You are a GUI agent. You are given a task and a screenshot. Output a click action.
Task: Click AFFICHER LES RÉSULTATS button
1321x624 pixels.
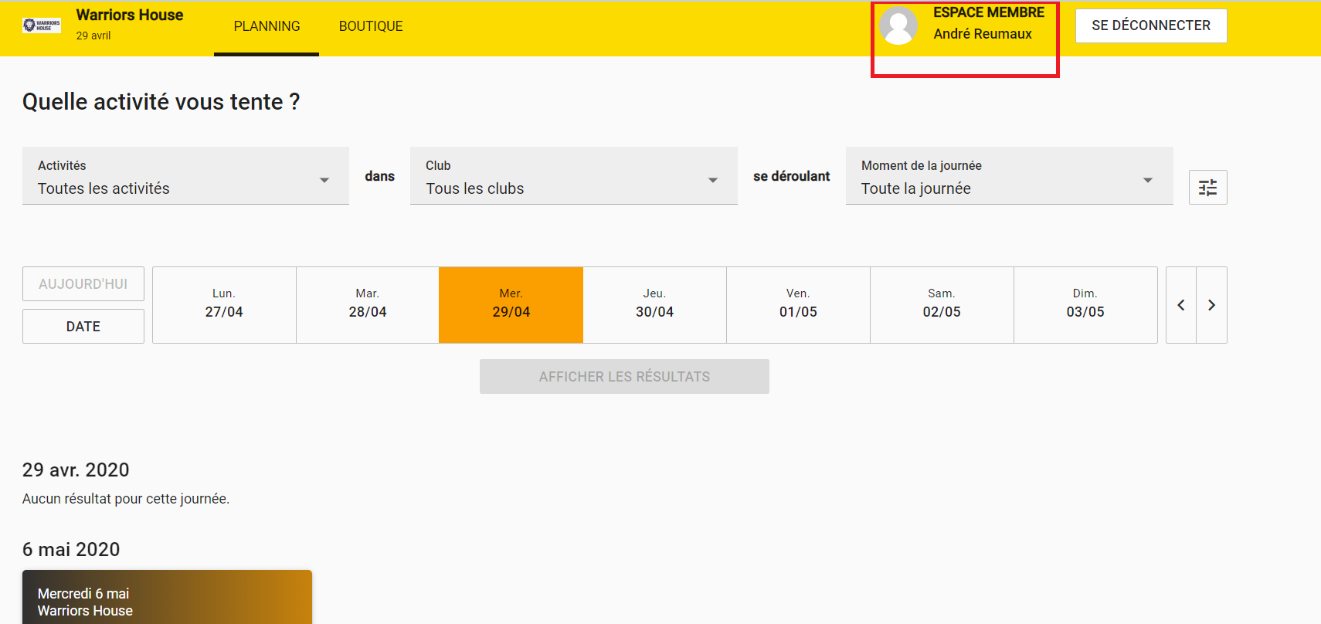624,377
